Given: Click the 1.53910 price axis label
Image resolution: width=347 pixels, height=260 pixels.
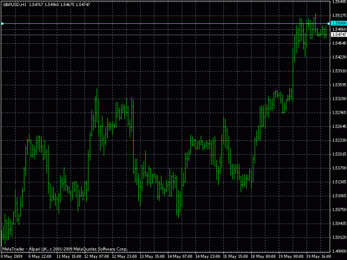Looking at the screenshot, I should (x=339, y=71).
